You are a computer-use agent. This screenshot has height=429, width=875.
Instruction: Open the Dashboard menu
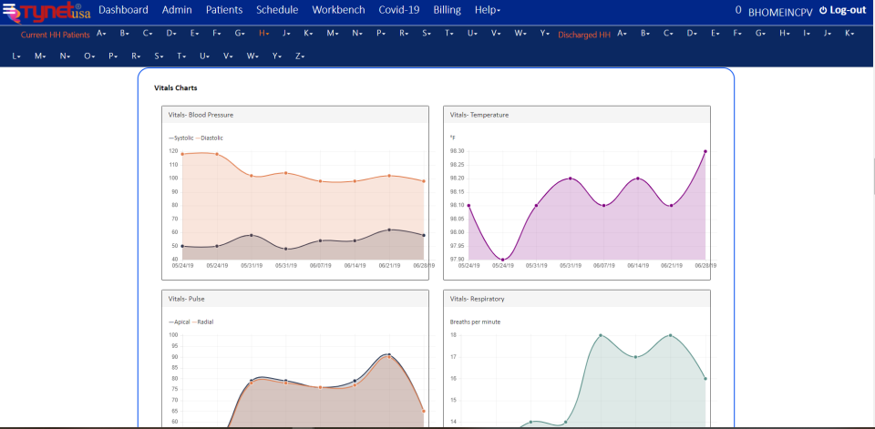(x=123, y=10)
